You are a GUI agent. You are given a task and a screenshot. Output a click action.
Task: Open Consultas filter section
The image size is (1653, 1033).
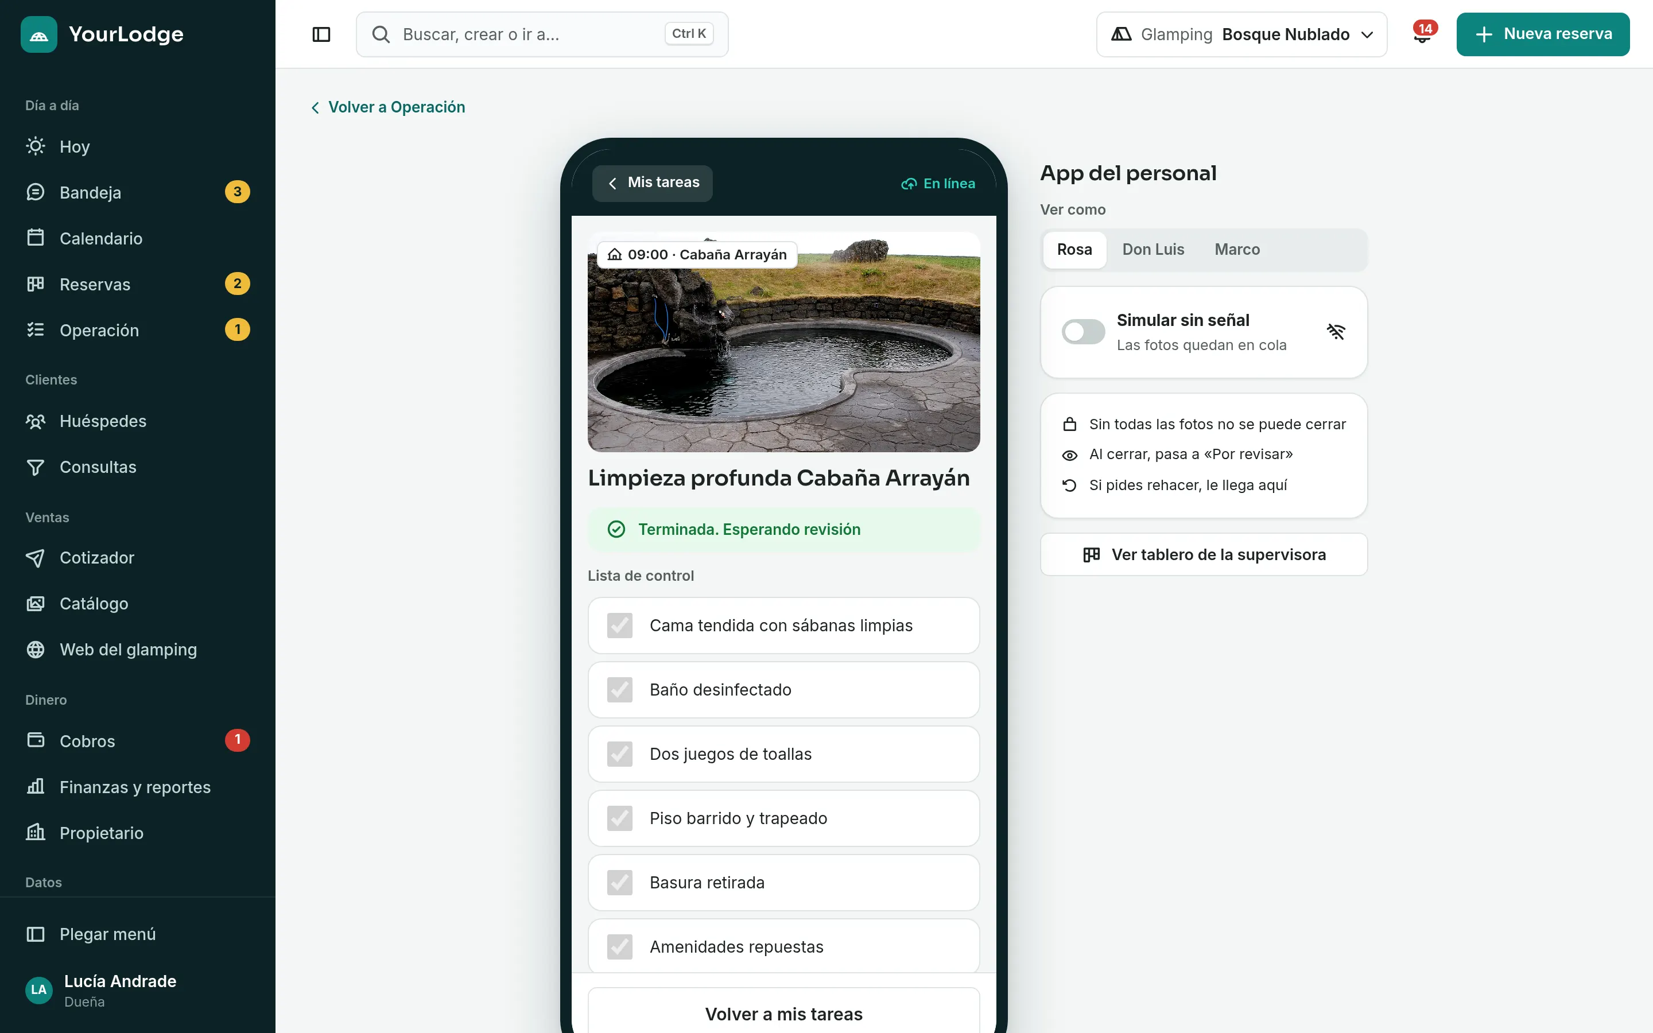click(x=137, y=467)
